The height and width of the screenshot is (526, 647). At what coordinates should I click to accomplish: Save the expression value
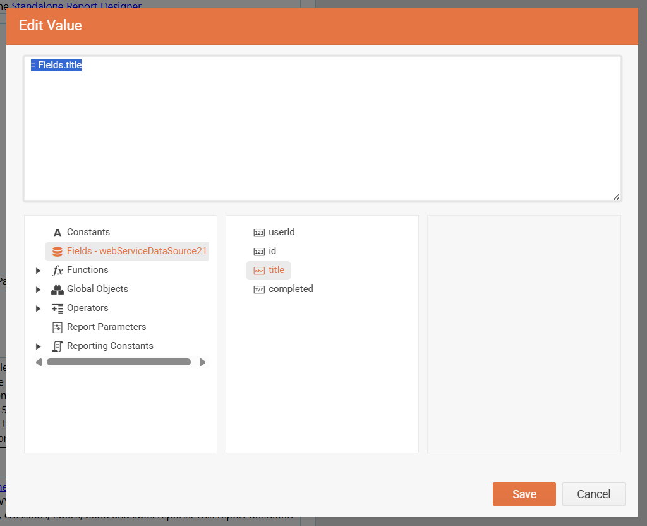524,494
